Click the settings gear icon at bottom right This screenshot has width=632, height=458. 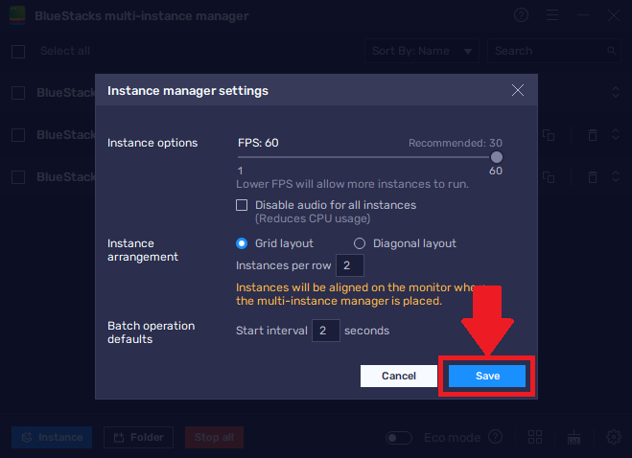coord(614,438)
